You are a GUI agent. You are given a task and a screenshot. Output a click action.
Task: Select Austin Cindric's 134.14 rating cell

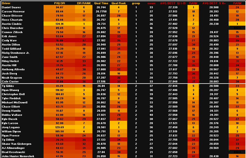[60, 24]
